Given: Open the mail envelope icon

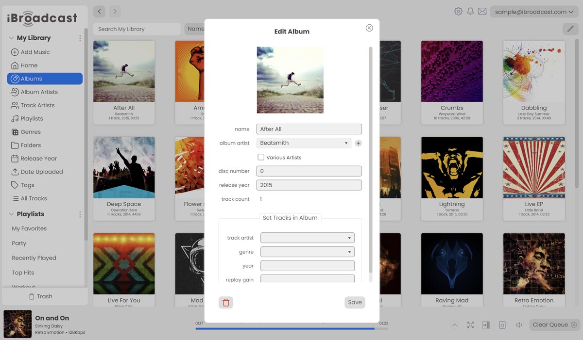Looking at the screenshot, I should [482, 12].
